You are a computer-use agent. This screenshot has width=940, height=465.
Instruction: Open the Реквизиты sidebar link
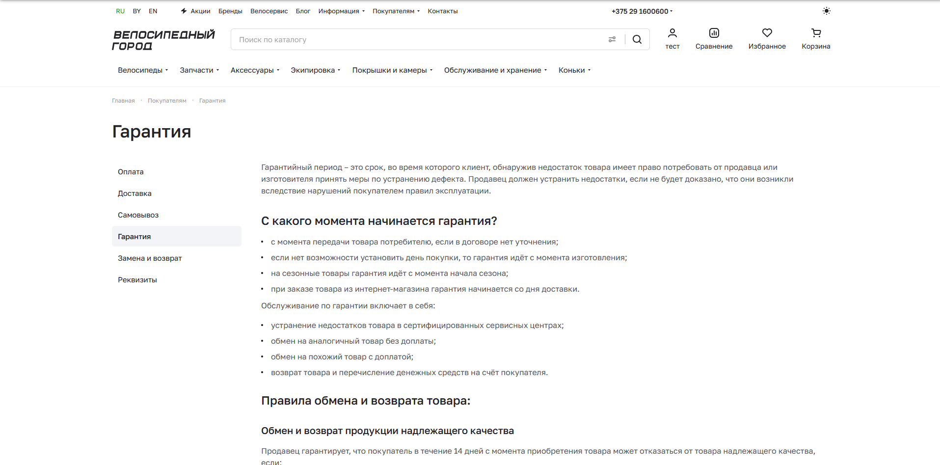(x=137, y=279)
